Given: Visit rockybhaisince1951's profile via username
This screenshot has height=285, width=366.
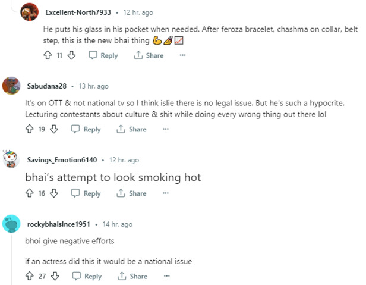Looking at the screenshot, I should tap(59, 224).
